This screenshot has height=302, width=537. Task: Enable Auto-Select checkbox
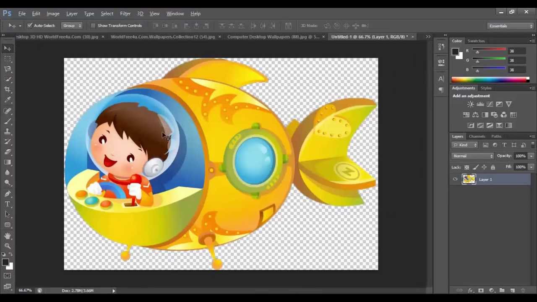point(29,26)
